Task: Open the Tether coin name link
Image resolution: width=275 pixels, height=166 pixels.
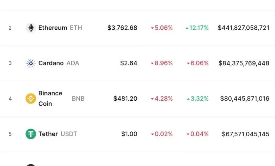Action: click(x=48, y=134)
